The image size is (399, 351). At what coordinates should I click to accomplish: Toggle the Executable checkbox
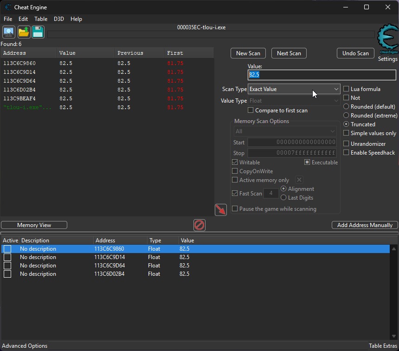coord(307,162)
